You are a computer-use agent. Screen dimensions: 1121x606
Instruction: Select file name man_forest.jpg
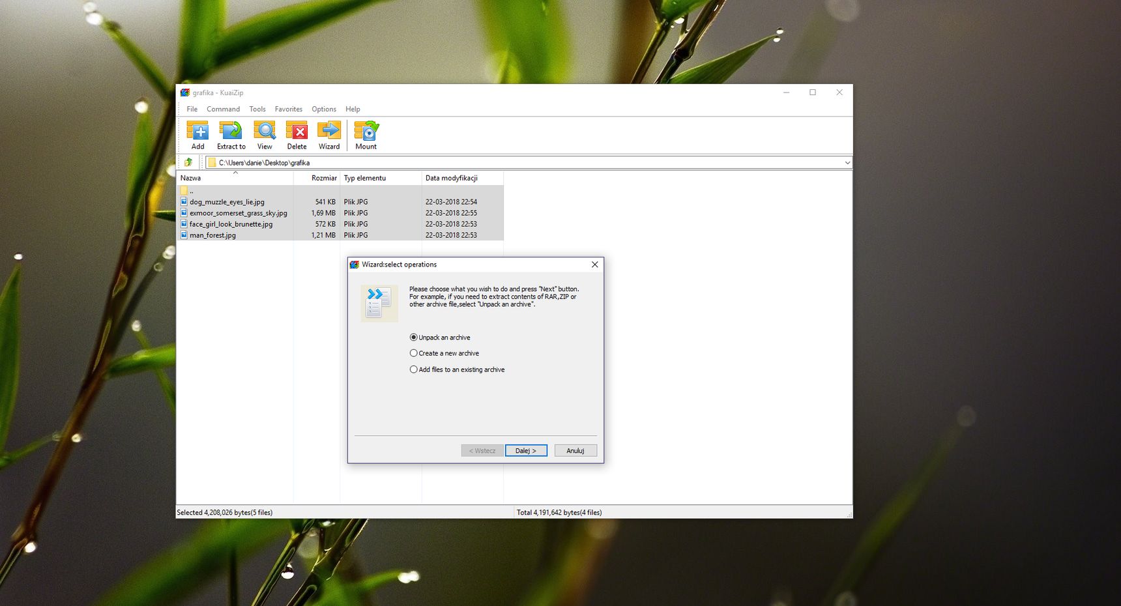pos(212,235)
